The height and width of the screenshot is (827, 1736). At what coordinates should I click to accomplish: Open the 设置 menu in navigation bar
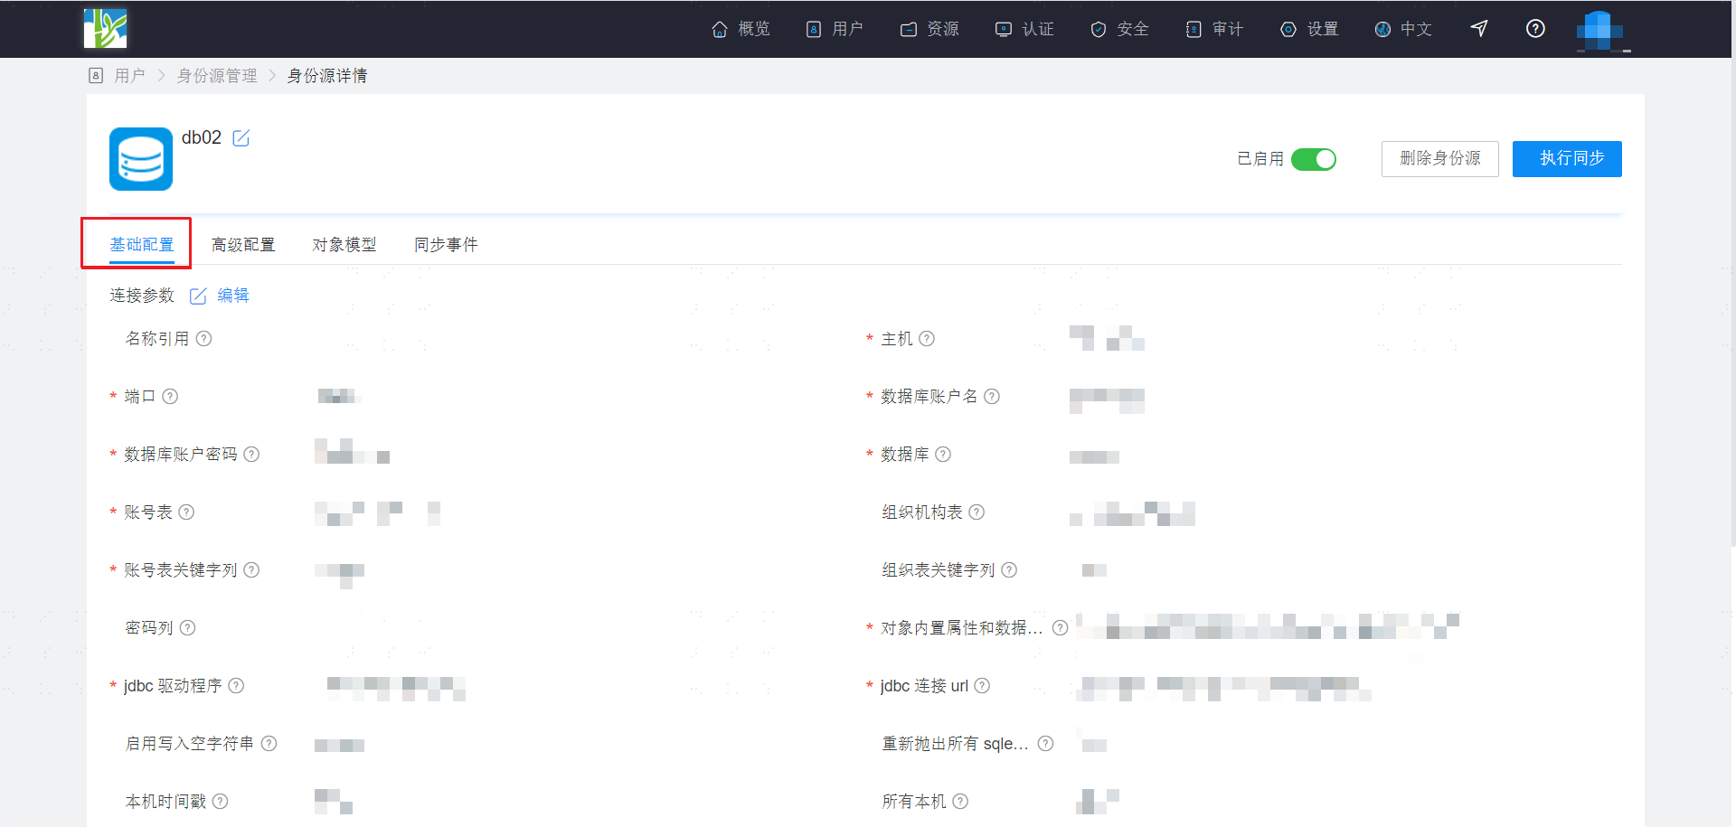coord(1309,29)
